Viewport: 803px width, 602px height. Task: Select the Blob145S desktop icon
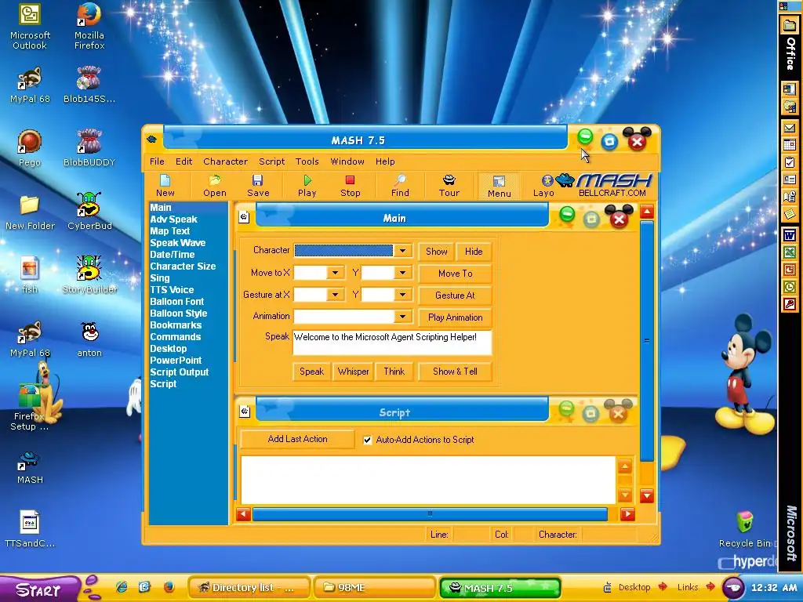tap(89, 85)
